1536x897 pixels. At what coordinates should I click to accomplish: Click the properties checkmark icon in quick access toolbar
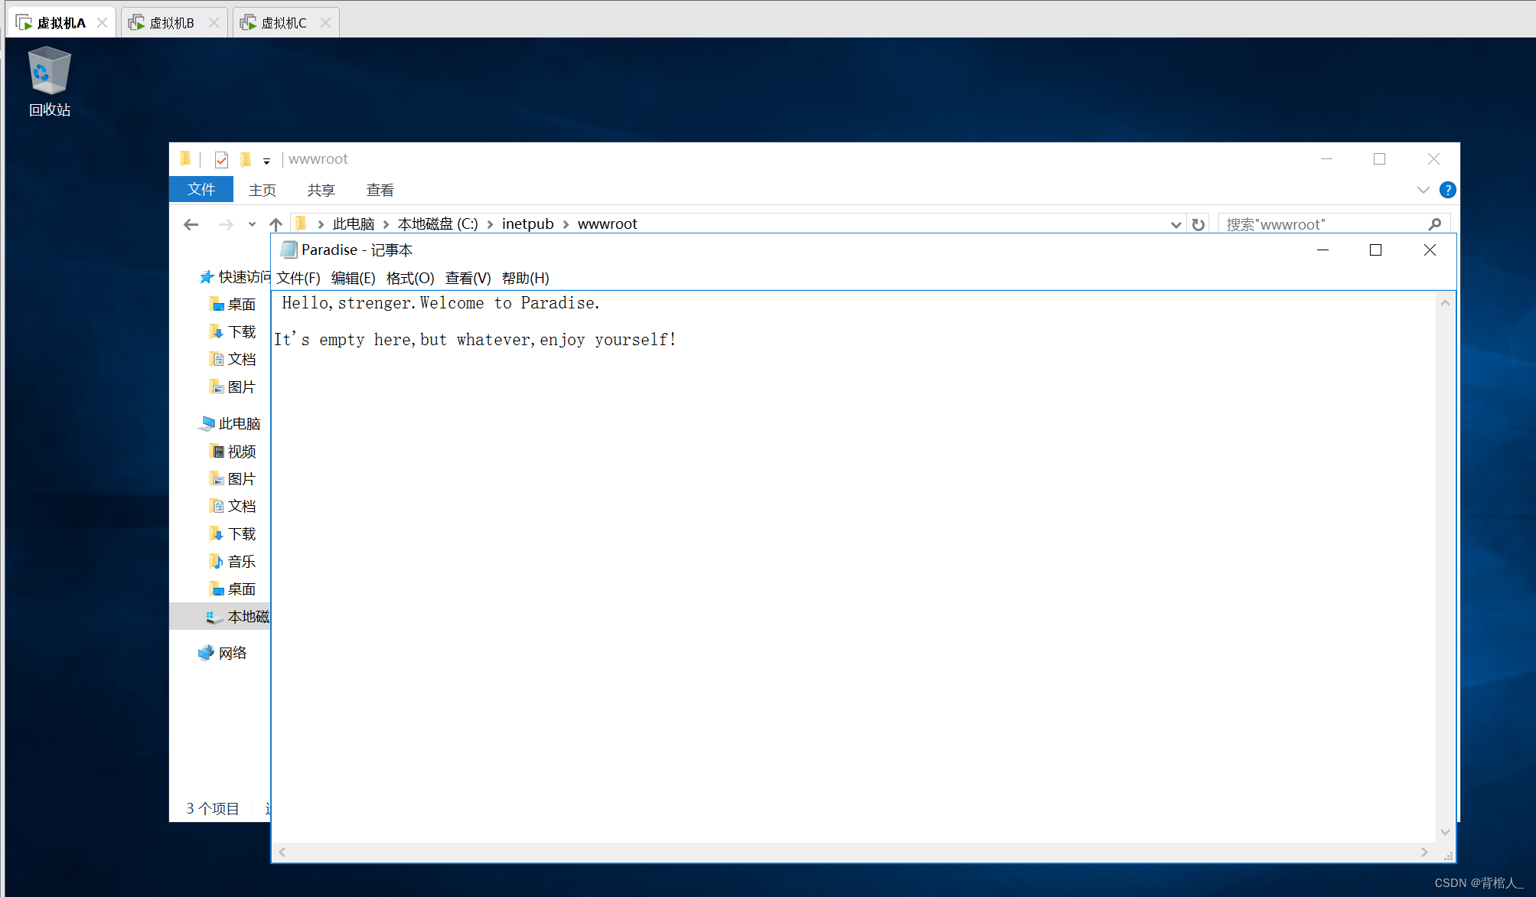(x=221, y=159)
